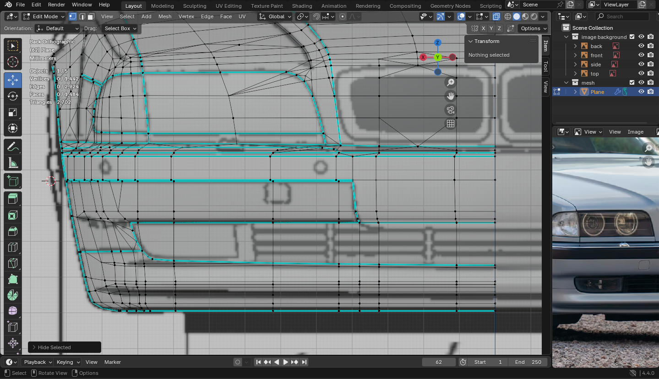Select the Annotate pencil tool
Image resolution: width=659 pixels, height=379 pixels.
coord(13,147)
